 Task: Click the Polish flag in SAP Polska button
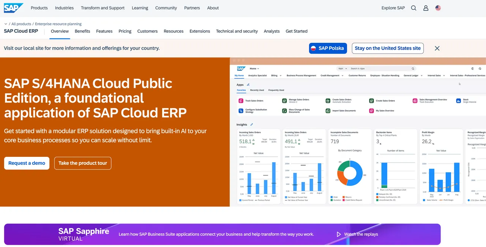tap(314, 48)
